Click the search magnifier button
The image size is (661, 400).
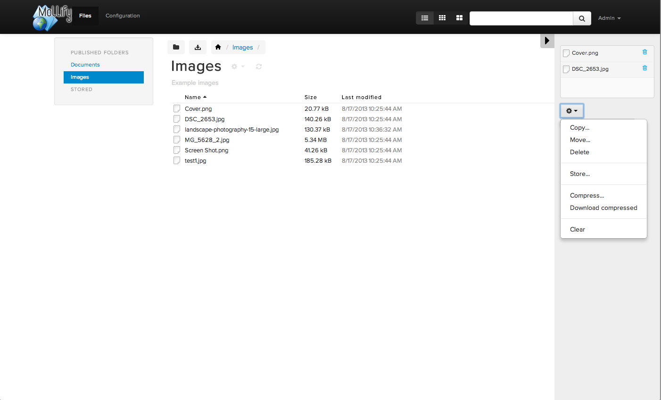(582, 18)
